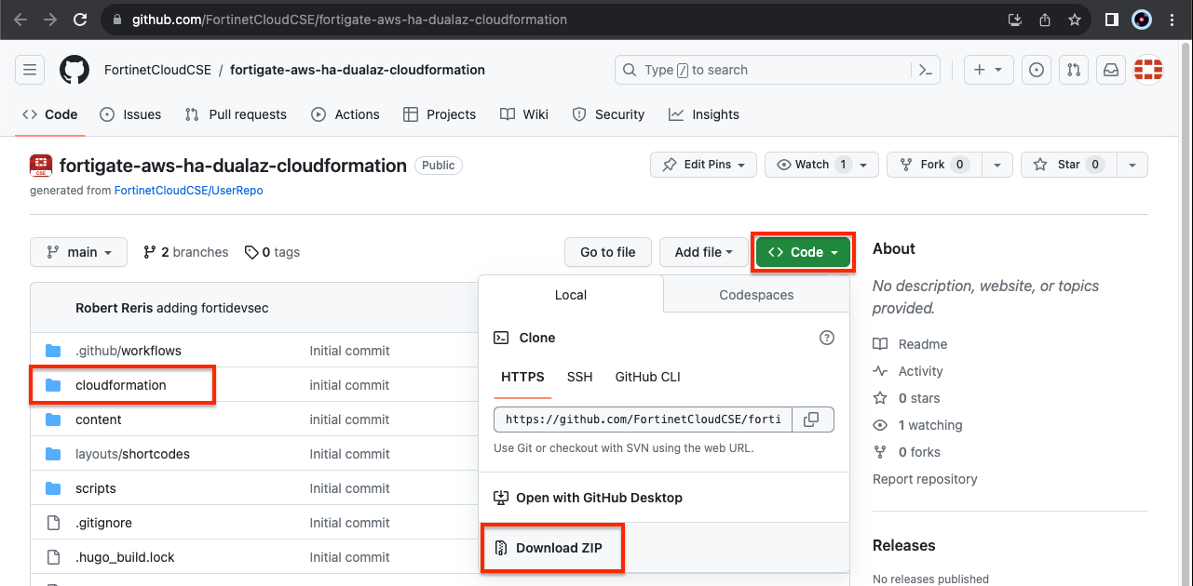This screenshot has height=586, width=1193.
Task: Click the clone help question icon
Action: [x=826, y=338]
